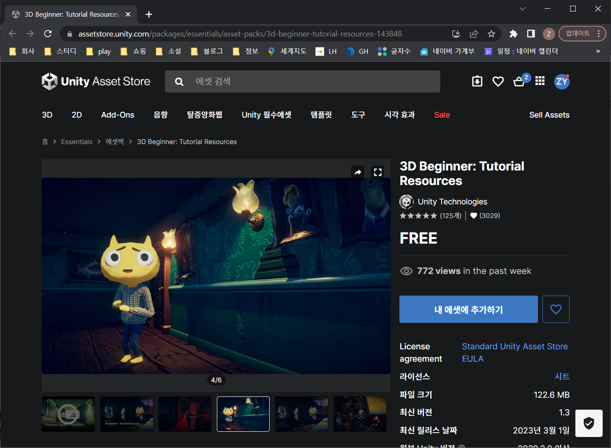Click the install app icon in address bar
Viewport: 611px width, 448px height.
pyautogui.click(x=456, y=34)
